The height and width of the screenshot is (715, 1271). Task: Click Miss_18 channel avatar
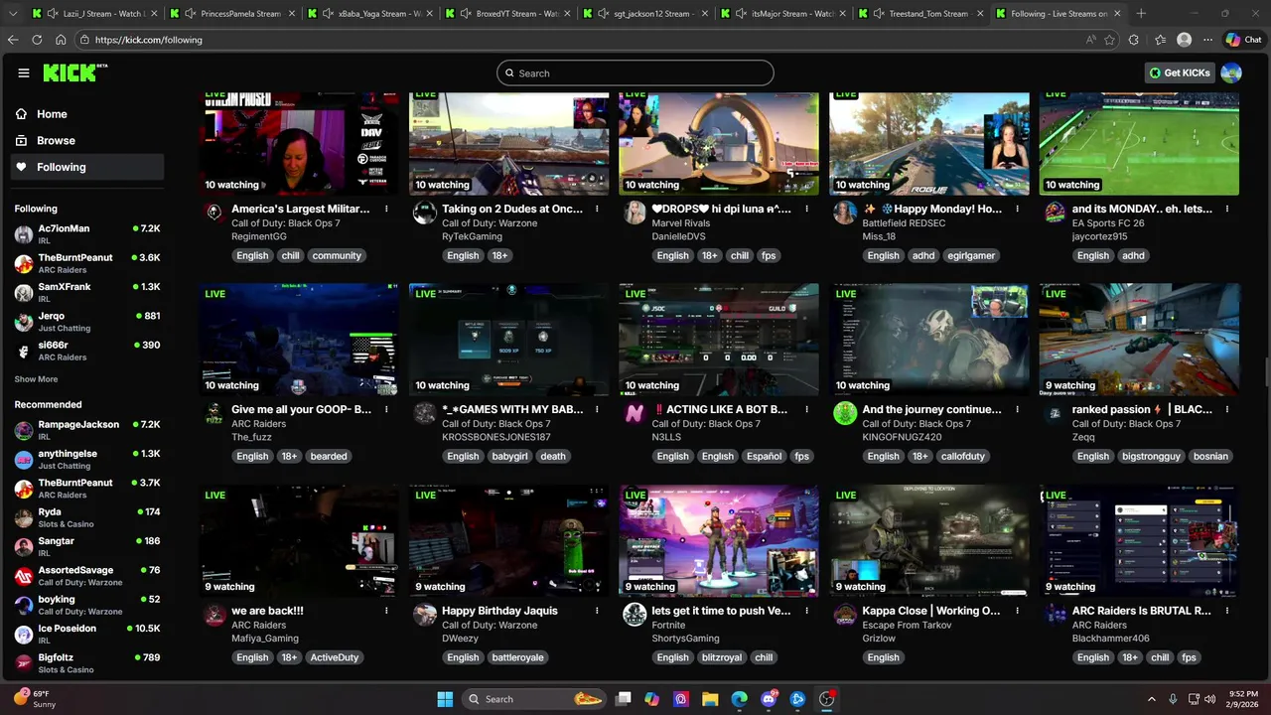point(845,213)
